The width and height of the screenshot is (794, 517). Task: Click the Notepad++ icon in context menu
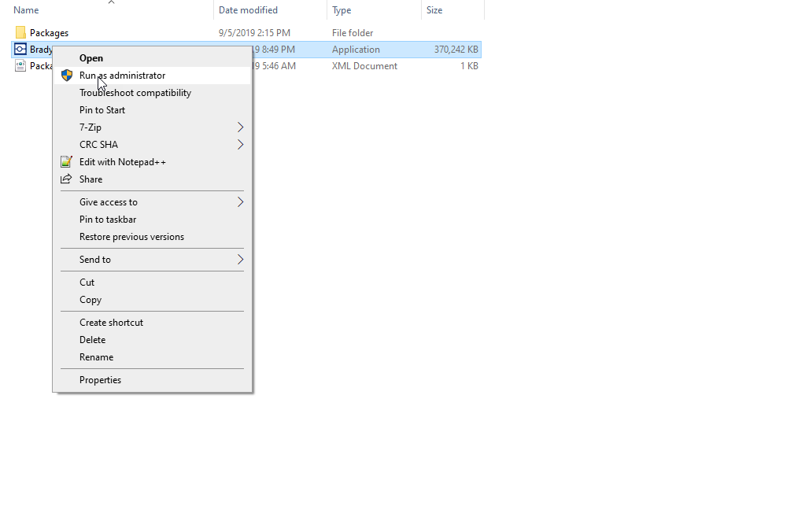[x=67, y=162]
